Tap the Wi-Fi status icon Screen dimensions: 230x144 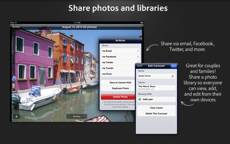(16, 23)
